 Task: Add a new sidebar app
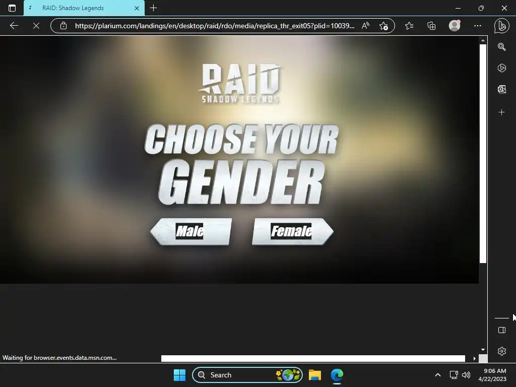coord(501,112)
